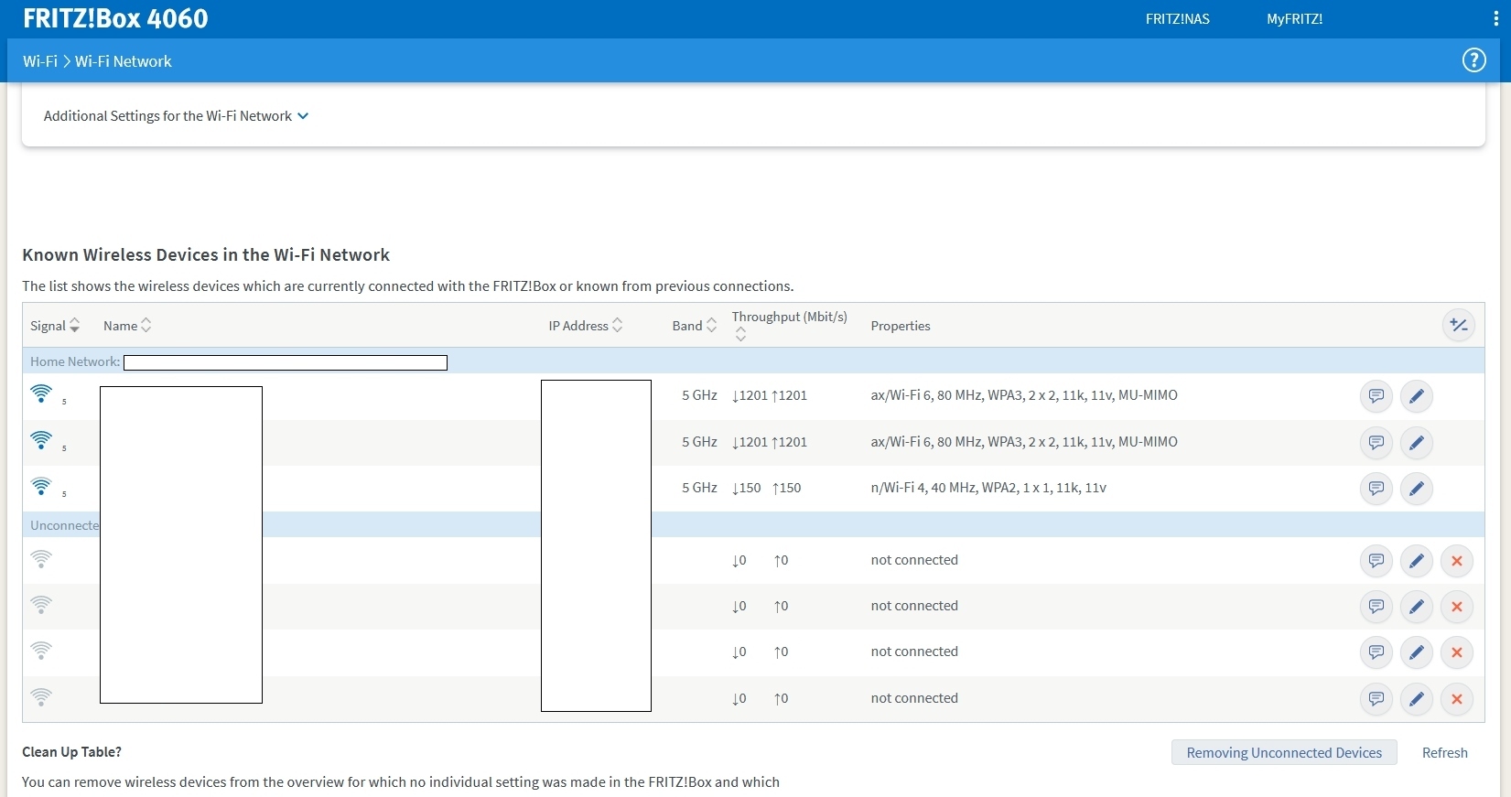Edit the first ax/Wi-Fi 6 device with pencil icon
The height and width of the screenshot is (797, 1511).
(x=1416, y=396)
